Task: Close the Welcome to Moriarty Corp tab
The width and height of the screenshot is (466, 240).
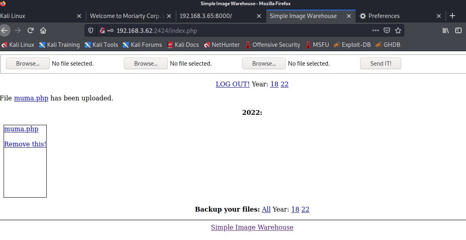Action: 169,16
